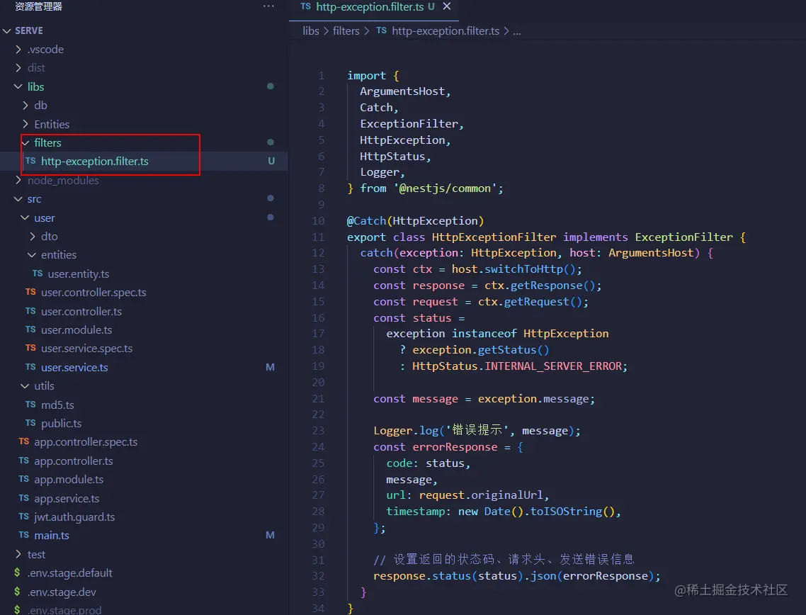Click the TS icon of main.ts
Screen dimensions: 806x615
coord(23,535)
